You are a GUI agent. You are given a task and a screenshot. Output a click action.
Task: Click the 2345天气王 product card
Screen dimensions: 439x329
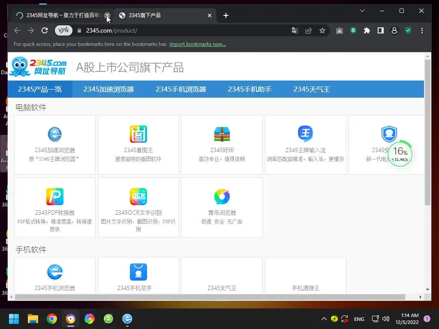[x=222, y=275]
